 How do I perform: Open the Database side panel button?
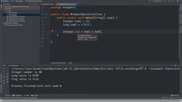click(x=181, y=8)
